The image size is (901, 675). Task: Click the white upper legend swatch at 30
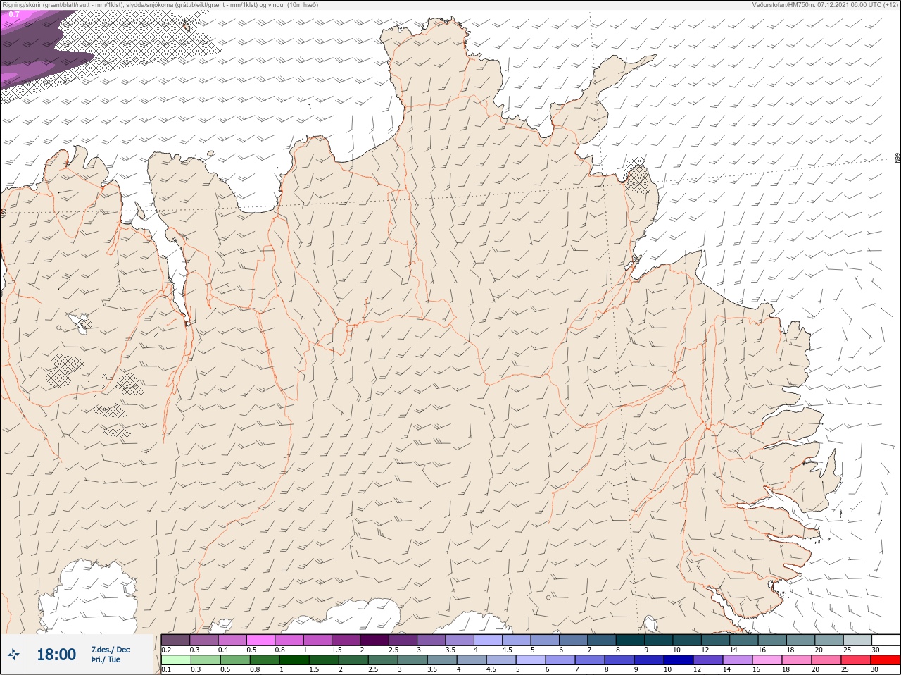(886, 640)
